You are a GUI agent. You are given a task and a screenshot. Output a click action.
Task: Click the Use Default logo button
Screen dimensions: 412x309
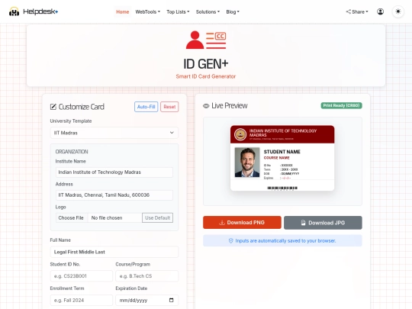(x=157, y=217)
